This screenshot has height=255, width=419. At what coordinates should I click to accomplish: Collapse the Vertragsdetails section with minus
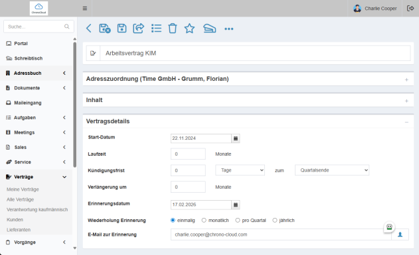pos(406,122)
